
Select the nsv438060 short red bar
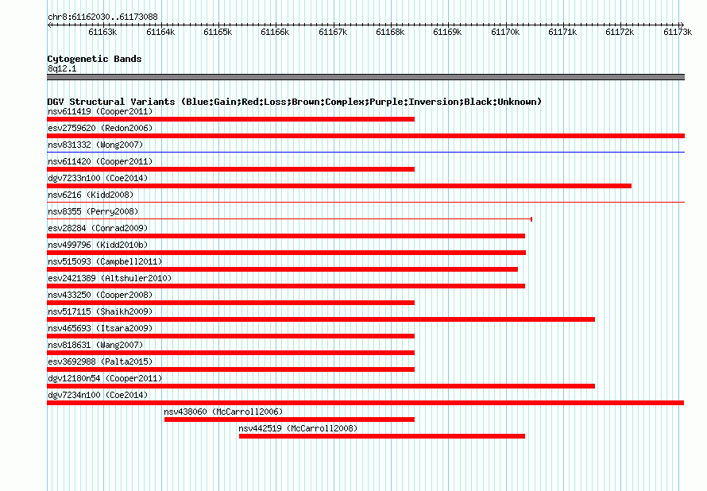coord(289,419)
